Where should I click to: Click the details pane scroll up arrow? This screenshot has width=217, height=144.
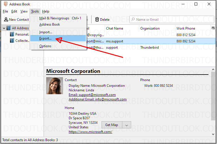pyautogui.click(x=213, y=70)
